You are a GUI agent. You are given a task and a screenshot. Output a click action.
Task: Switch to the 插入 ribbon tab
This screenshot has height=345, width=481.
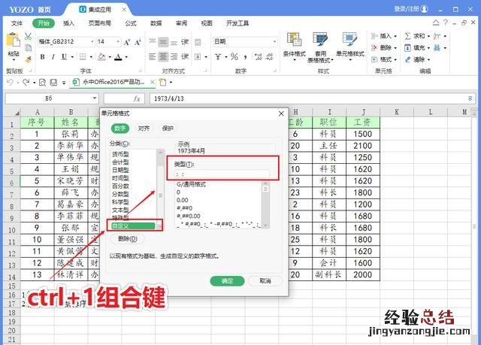point(68,23)
